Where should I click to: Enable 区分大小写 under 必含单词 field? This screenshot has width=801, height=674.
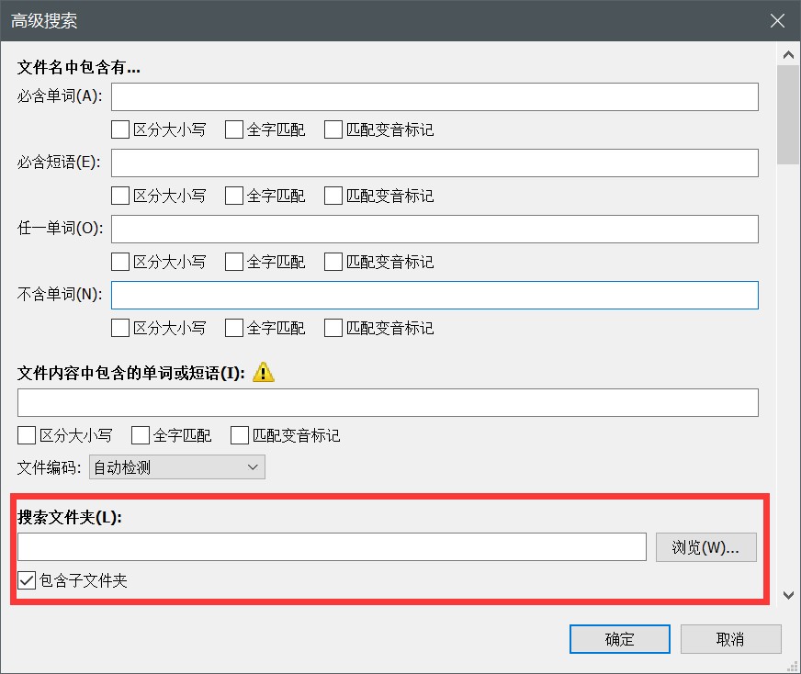click(x=120, y=129)
